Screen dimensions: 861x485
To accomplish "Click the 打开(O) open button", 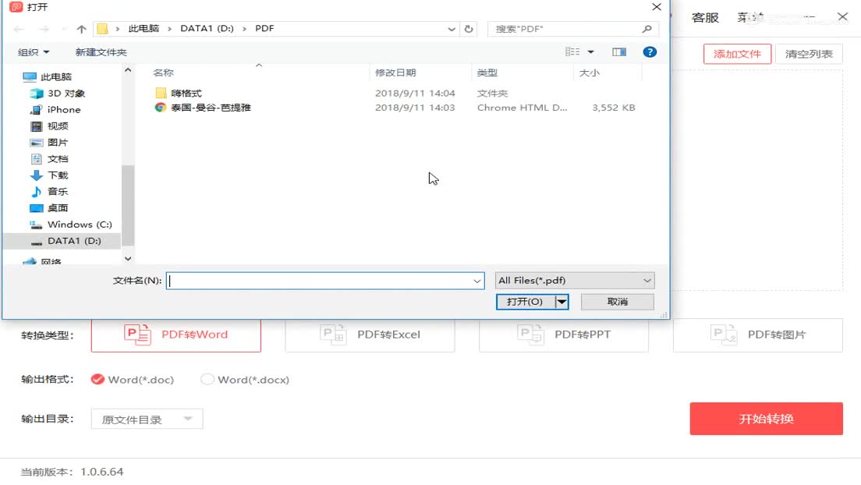I will (526, 301).
